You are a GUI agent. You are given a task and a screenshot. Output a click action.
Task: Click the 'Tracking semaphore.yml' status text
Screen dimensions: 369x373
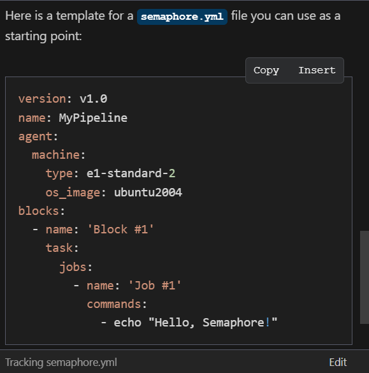pyautogui.click(x=61, y=362)
